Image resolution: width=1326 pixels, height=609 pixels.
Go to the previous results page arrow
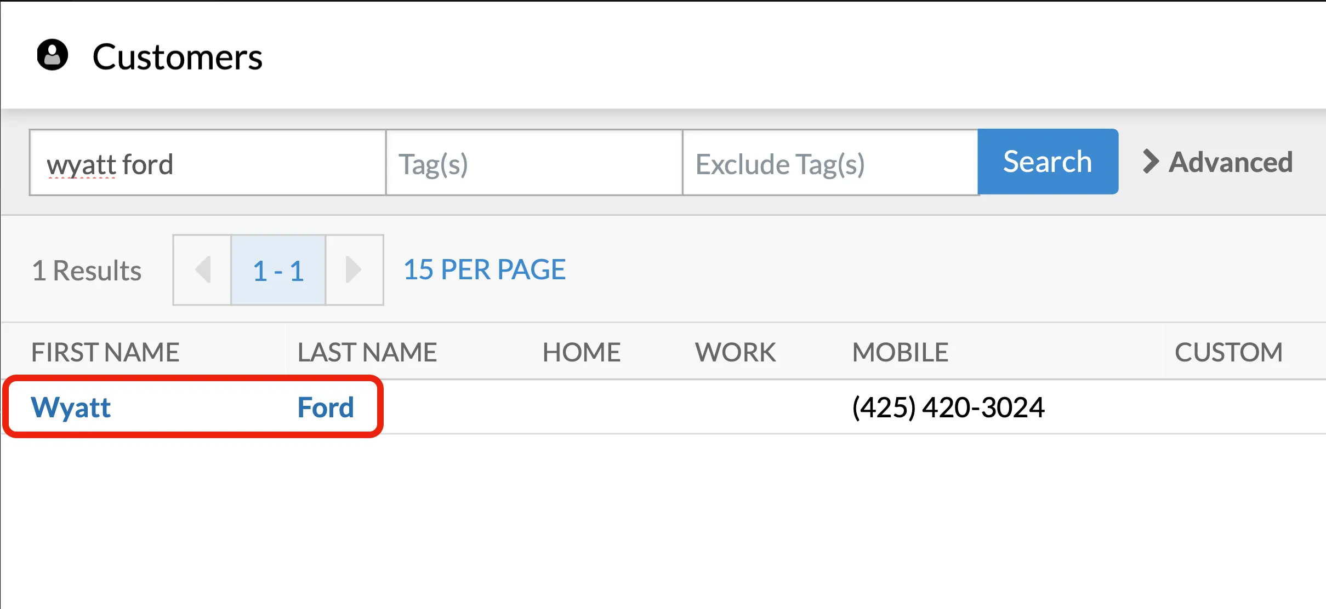point(202,270)
